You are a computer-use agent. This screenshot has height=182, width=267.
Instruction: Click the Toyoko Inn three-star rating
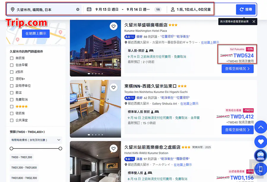pyautogui.click(x=182, y=86)
